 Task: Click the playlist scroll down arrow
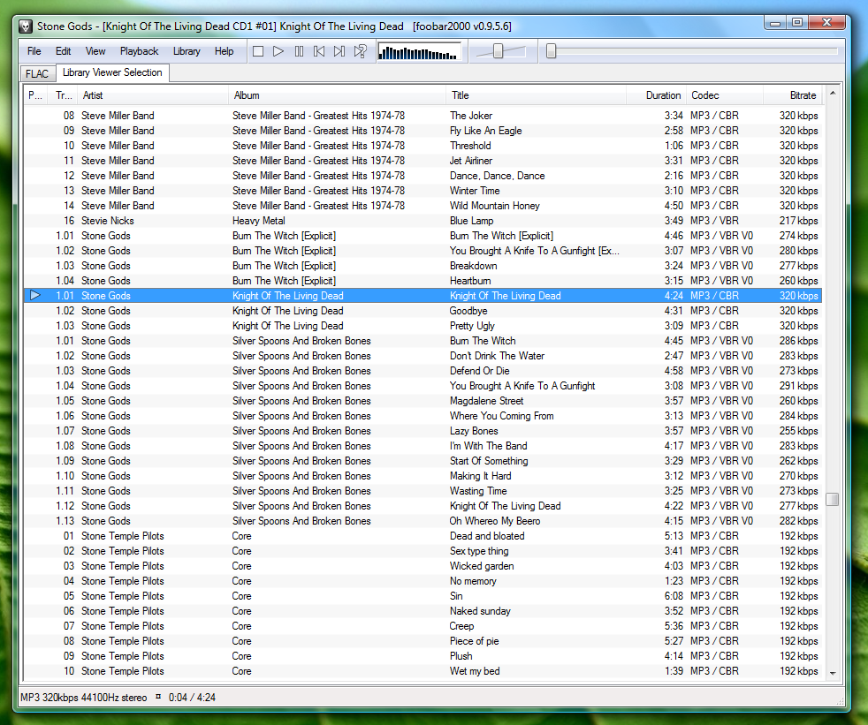[x=833, y=673]
